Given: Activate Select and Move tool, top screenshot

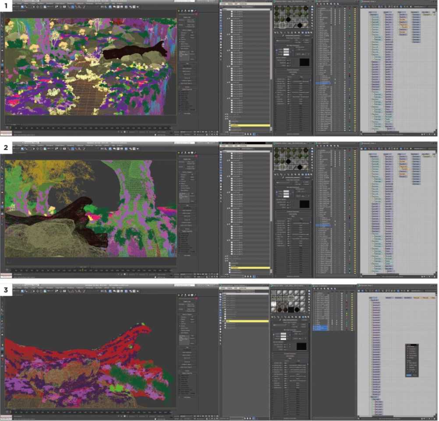Looking at the screenshot, I should [38, 7].
